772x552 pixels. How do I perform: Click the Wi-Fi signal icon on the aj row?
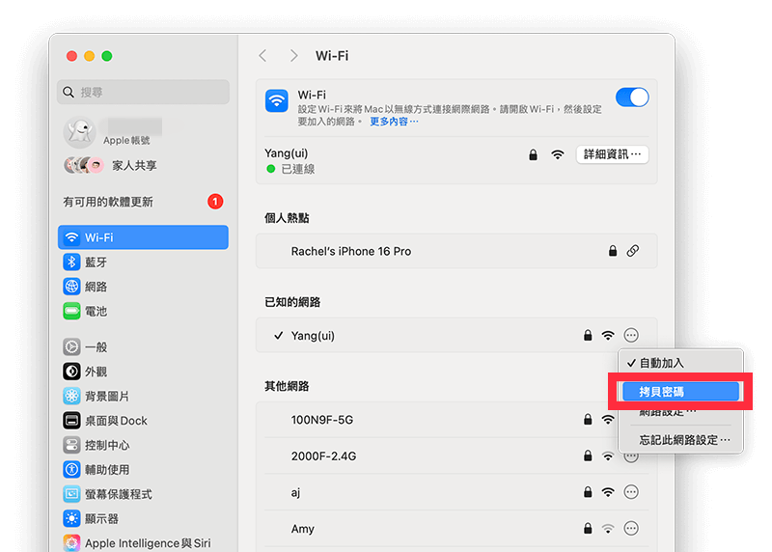coord(608,492)
